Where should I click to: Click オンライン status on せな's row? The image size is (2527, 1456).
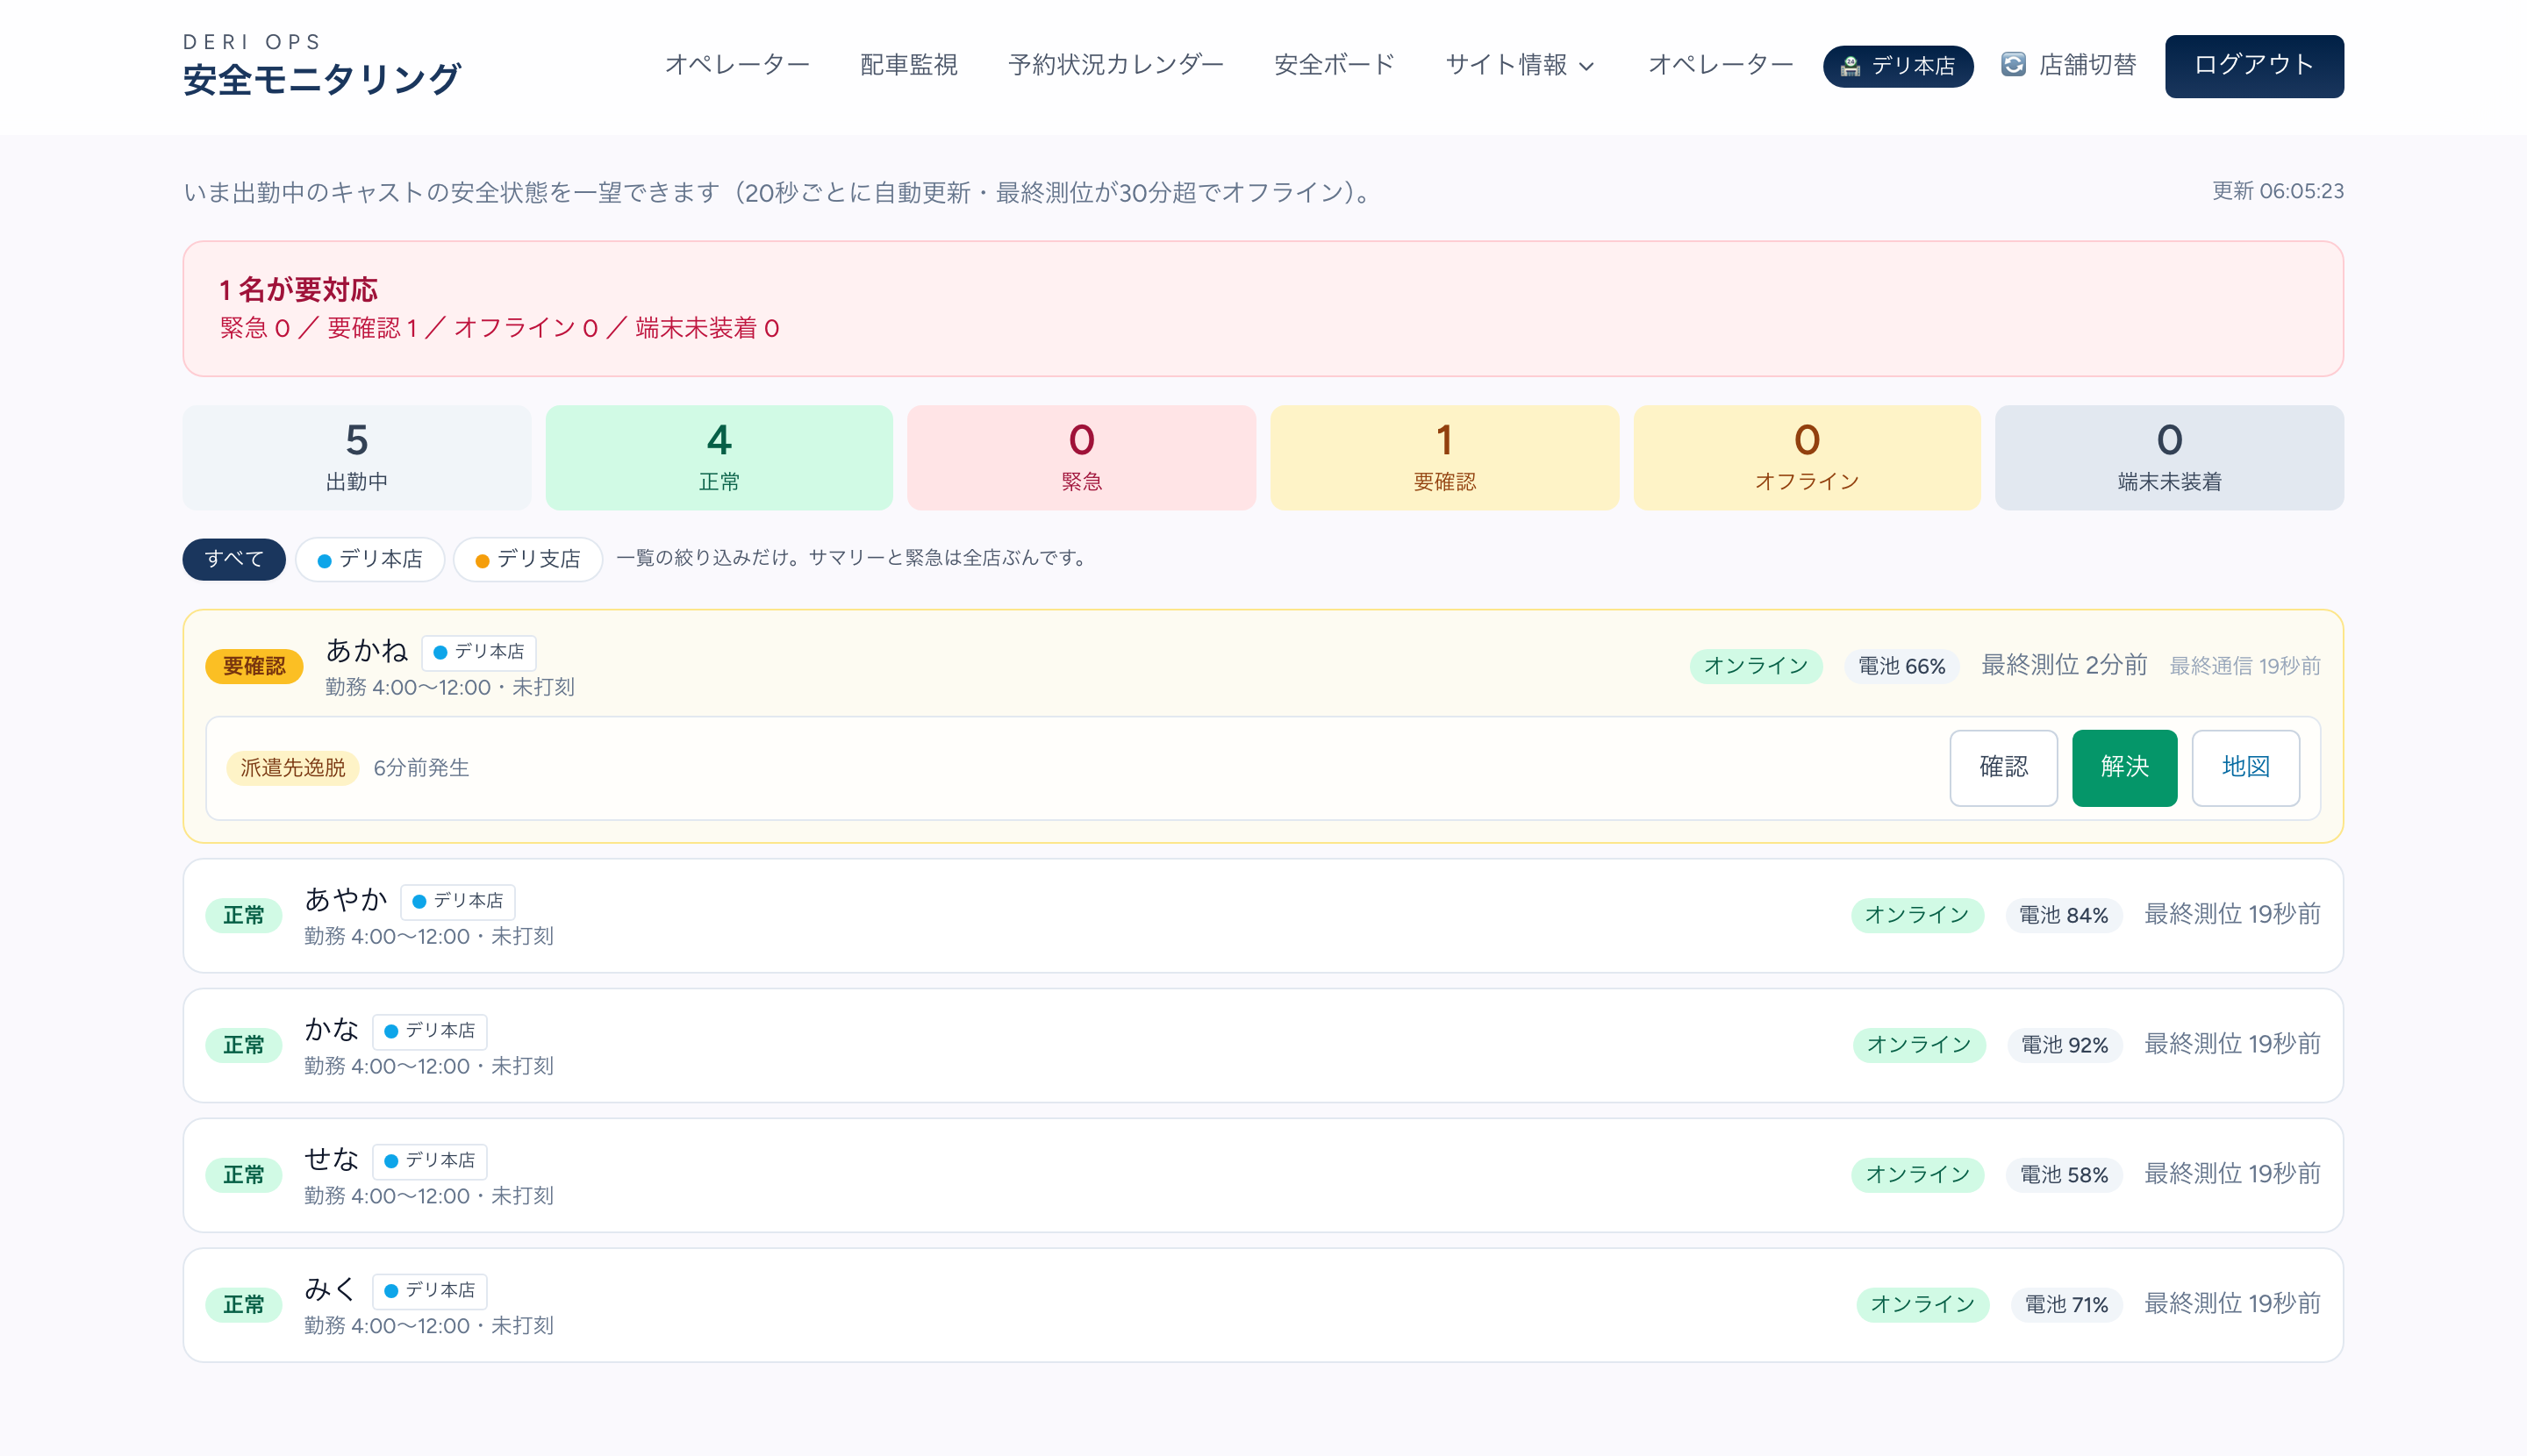click(1917, 1175)
